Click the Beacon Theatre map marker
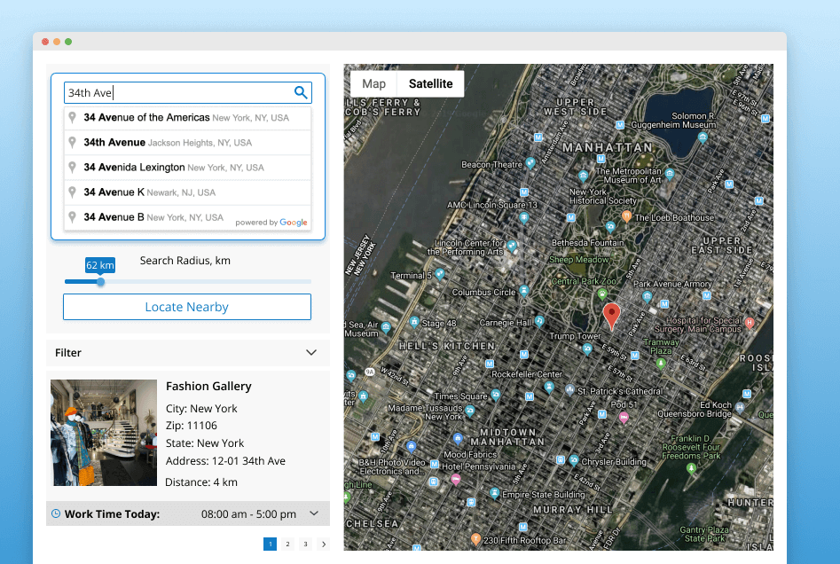840x564 pixels. 530,163
